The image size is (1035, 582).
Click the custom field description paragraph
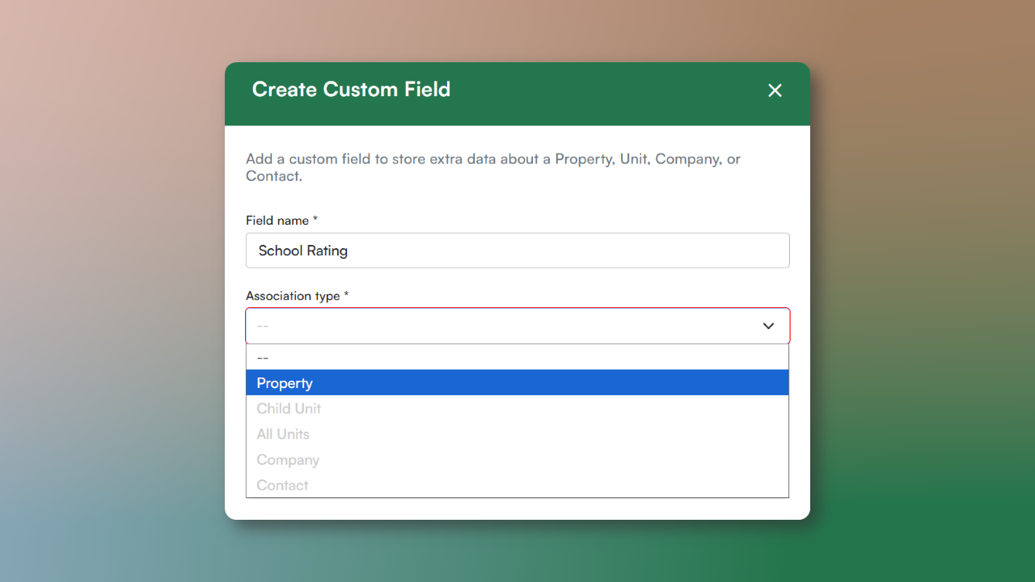pos(492,167)
